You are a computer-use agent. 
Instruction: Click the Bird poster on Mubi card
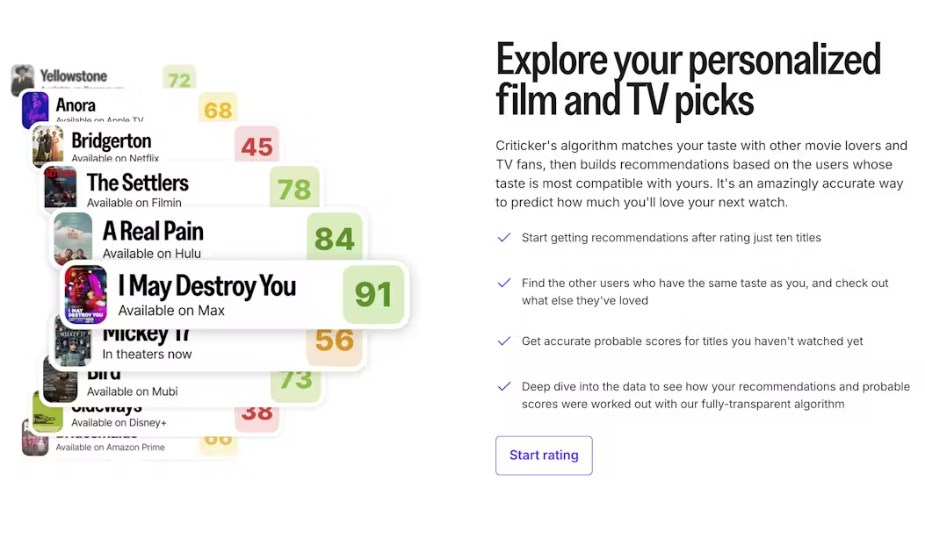point(60,382)
